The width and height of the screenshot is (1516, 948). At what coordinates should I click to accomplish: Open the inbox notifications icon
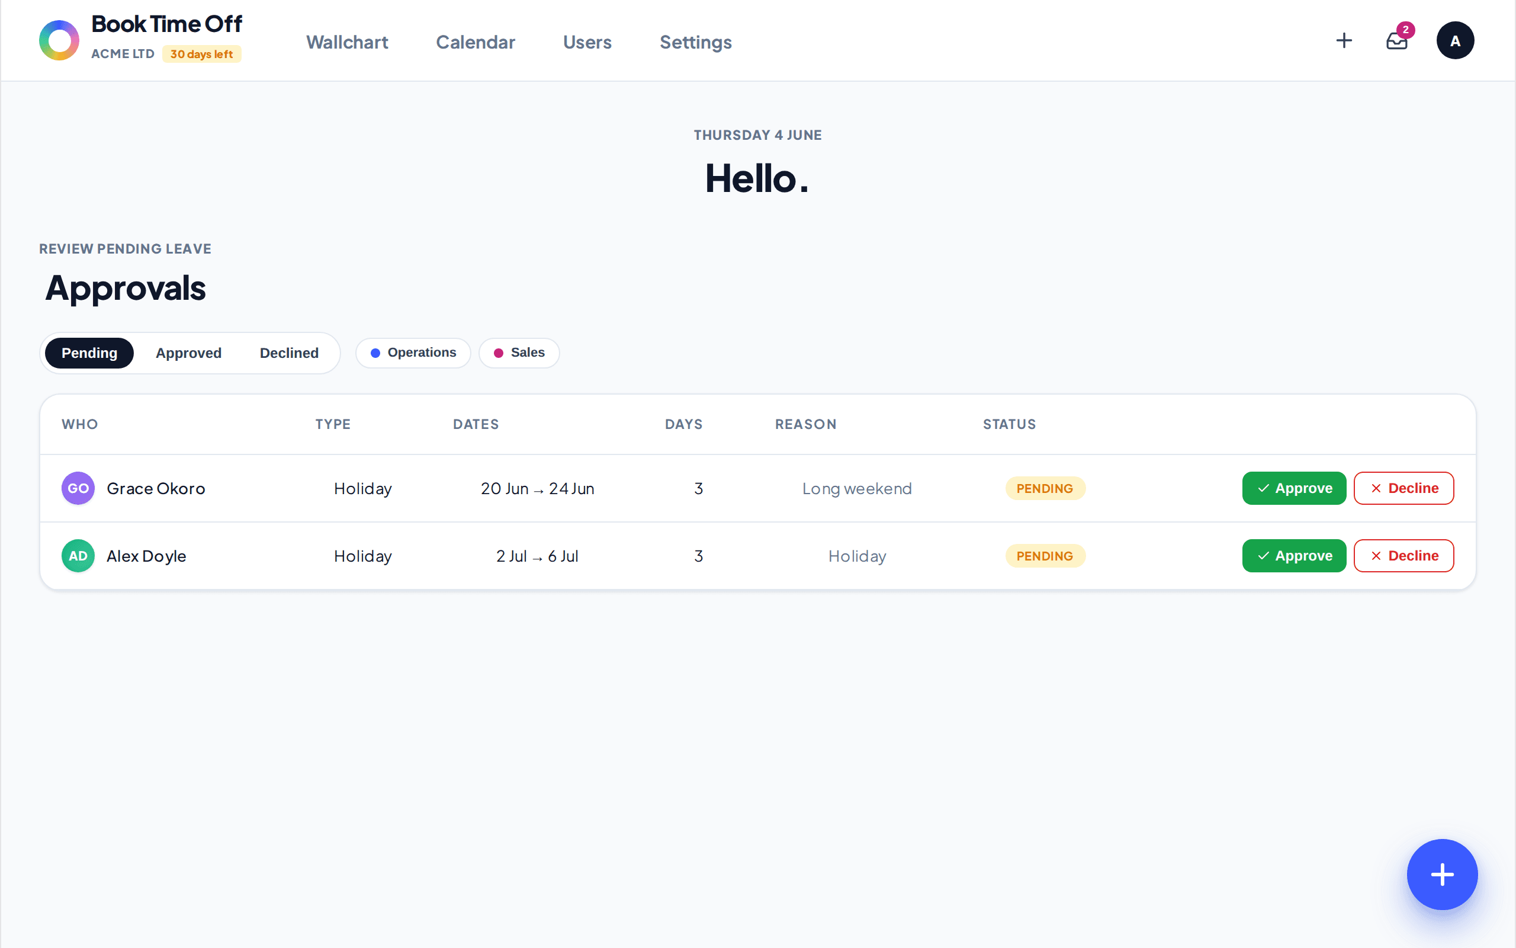coord(1396,41)
